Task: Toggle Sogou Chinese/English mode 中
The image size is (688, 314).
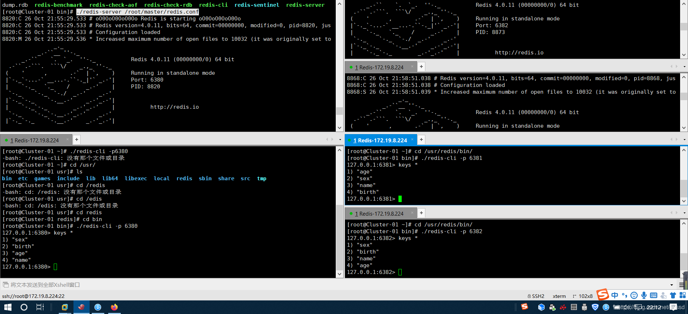Action: pyautogui.click(x=615, y=295)
